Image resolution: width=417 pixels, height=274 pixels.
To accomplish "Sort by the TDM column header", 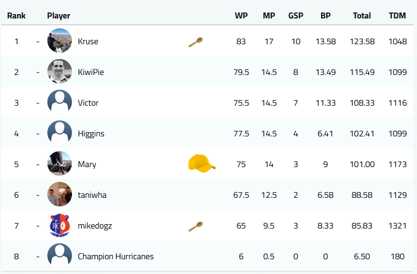I will (x=397, y=15).
